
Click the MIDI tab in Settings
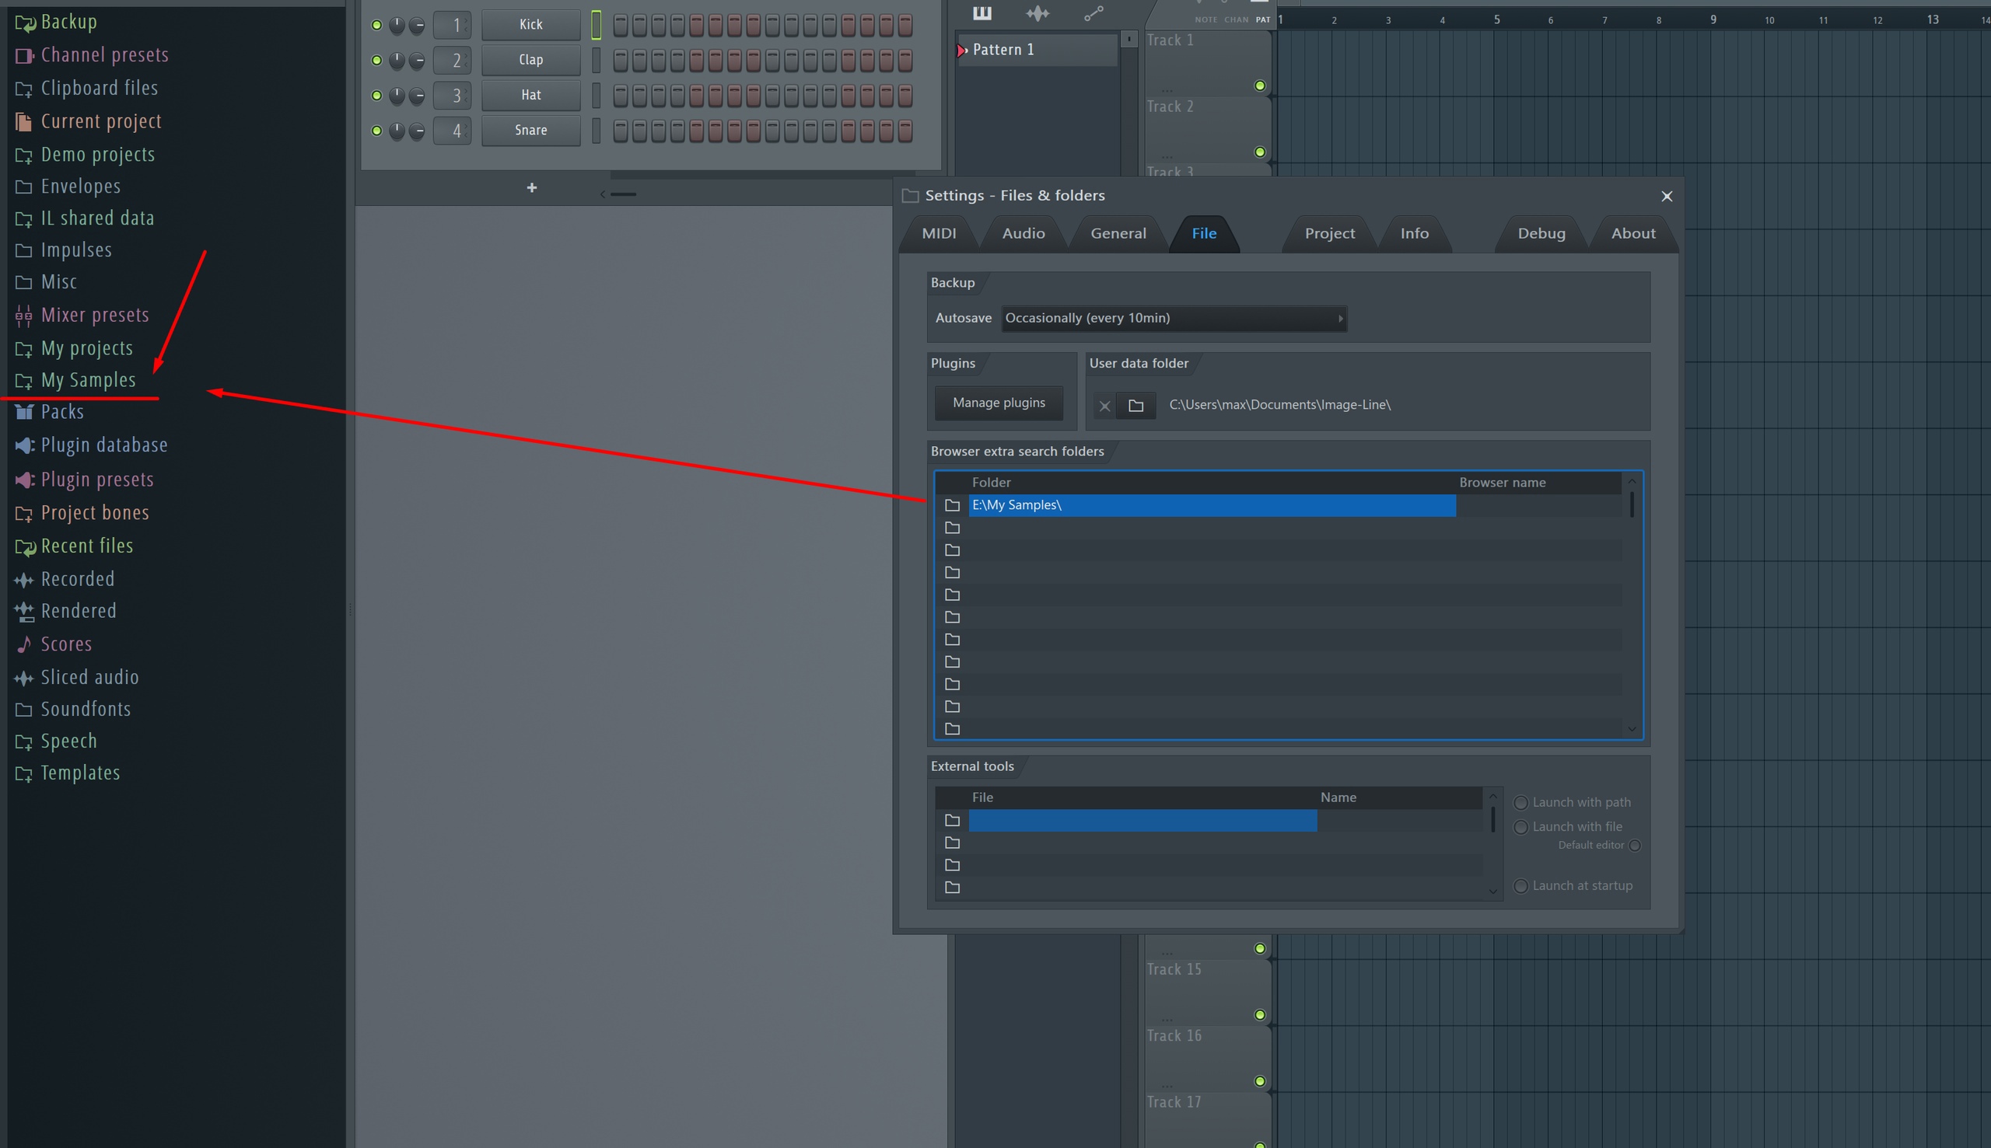940,232
